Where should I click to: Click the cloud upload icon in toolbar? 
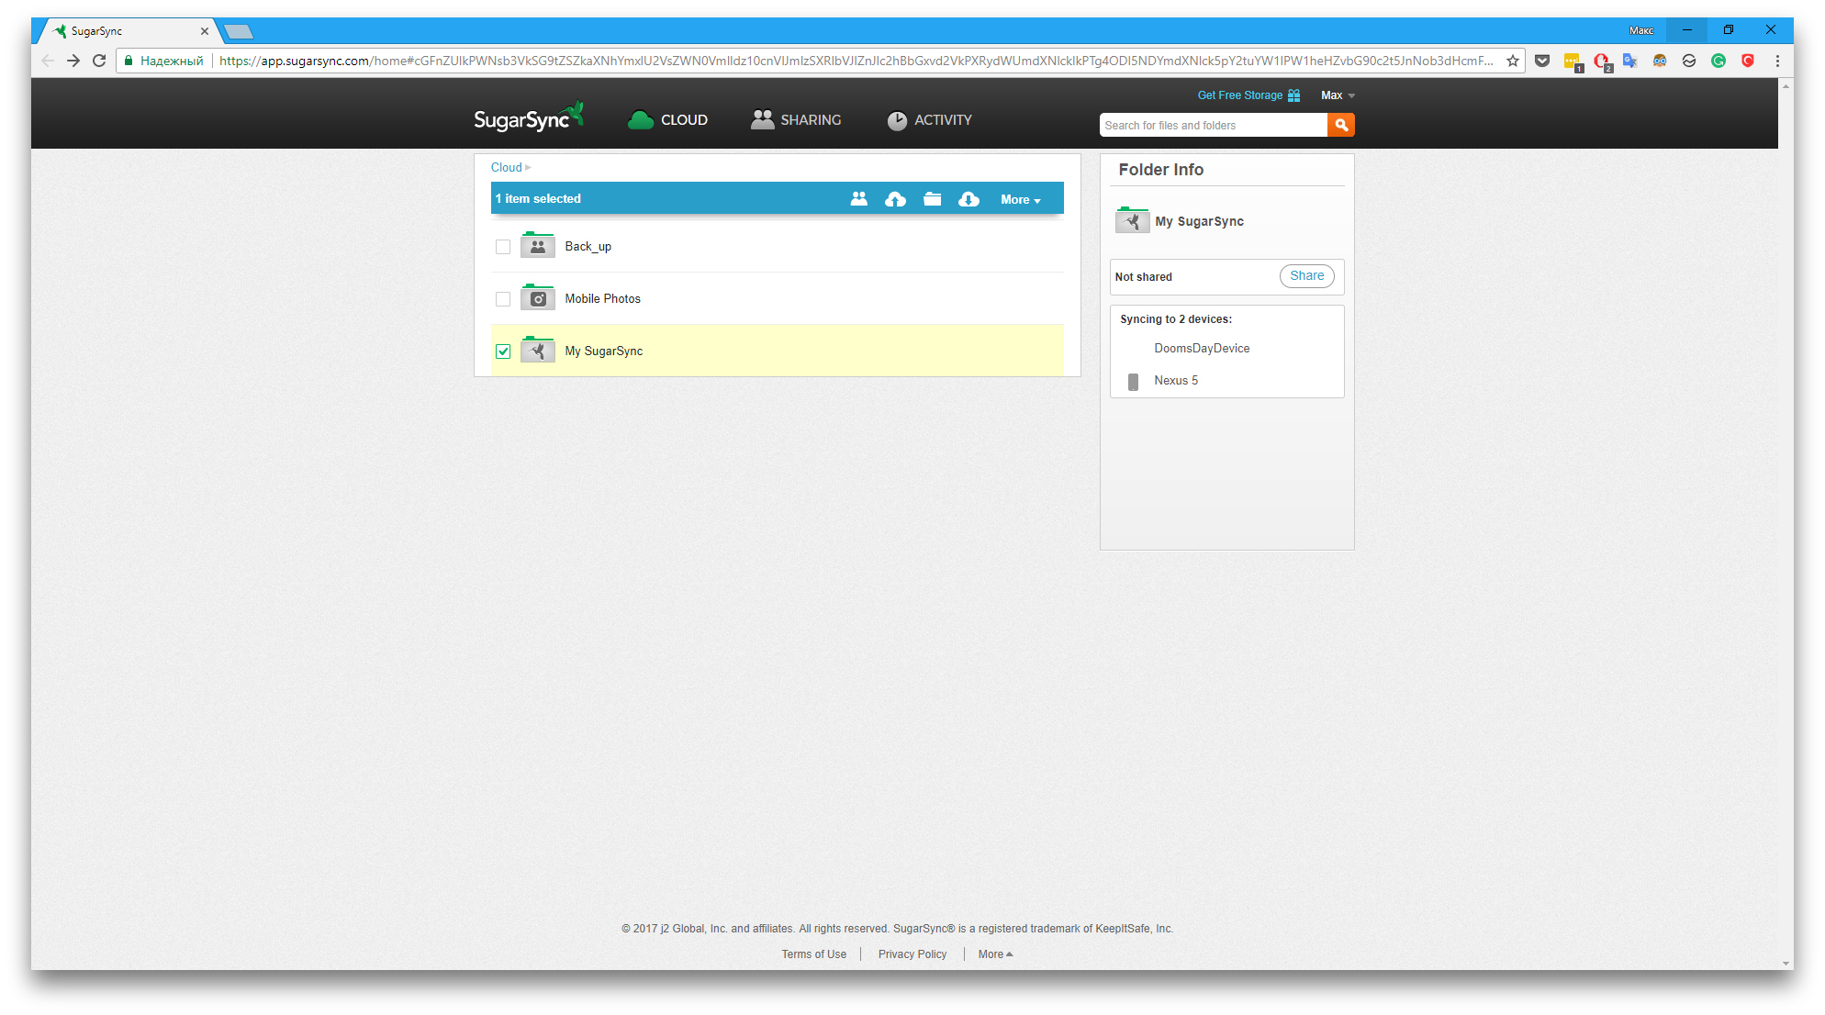point(895,199)
